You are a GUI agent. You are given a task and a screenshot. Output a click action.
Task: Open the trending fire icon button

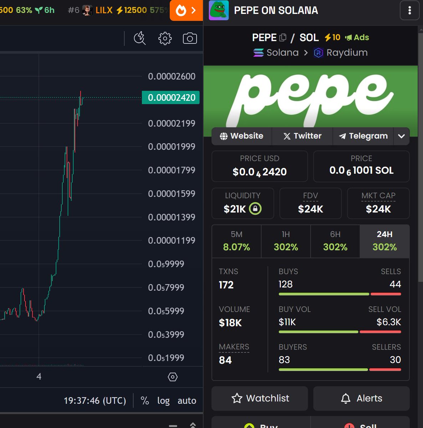pos(186,10)
